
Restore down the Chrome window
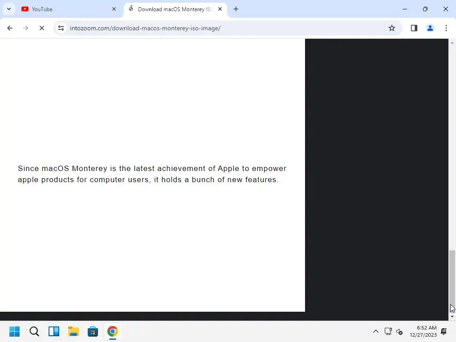[x=425, y=9]
